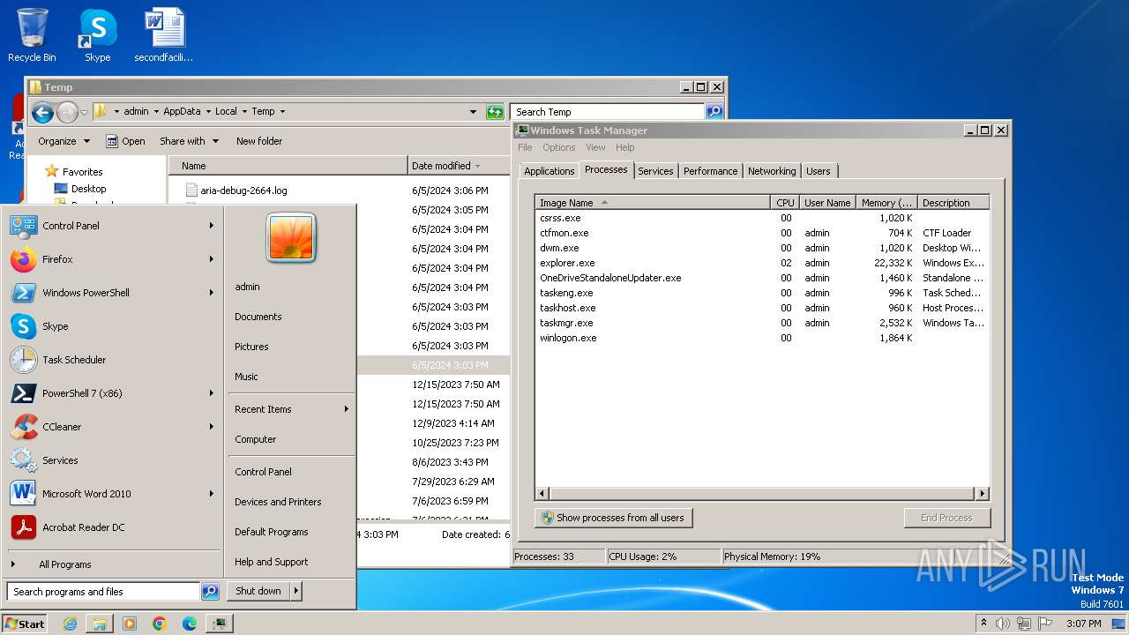Switch to the Performance tab
The height and width of the screenshot is (635, 1129).
tap(710, 171)
